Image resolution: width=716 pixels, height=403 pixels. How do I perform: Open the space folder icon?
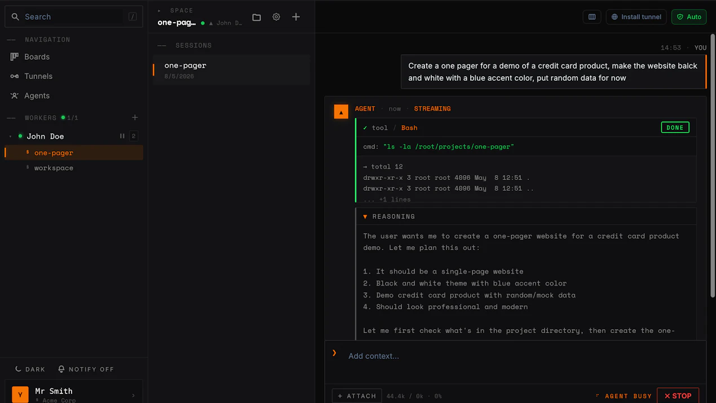click(x=257, y=17)
